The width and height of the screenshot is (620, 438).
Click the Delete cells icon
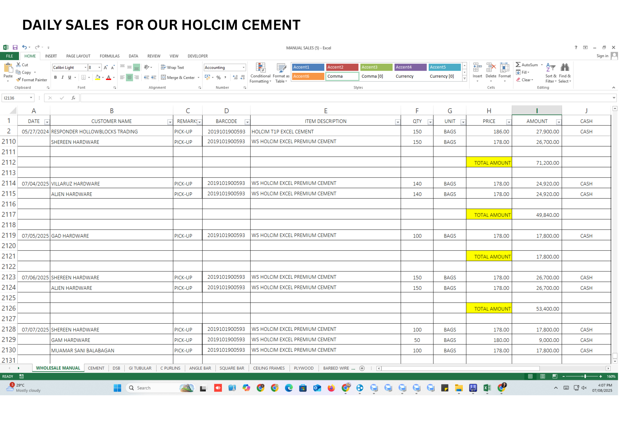491,68
